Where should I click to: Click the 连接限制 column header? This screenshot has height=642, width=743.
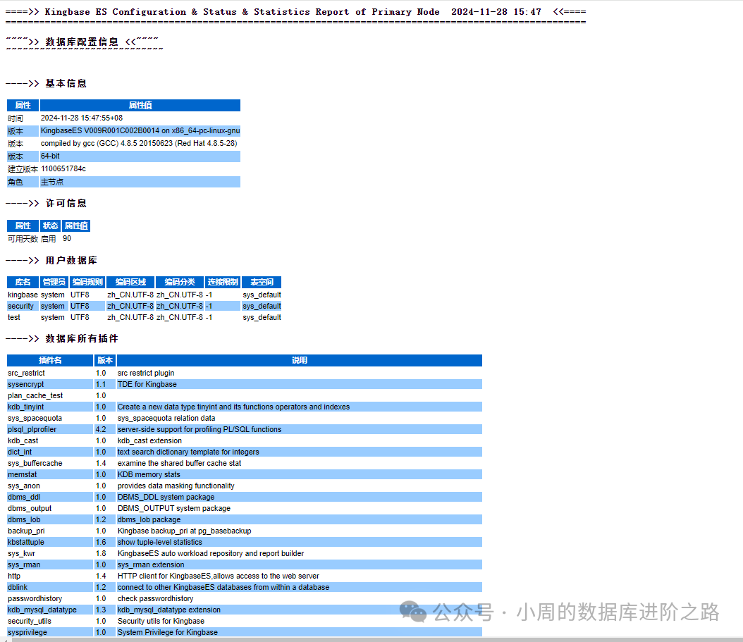tap(223, 282)
